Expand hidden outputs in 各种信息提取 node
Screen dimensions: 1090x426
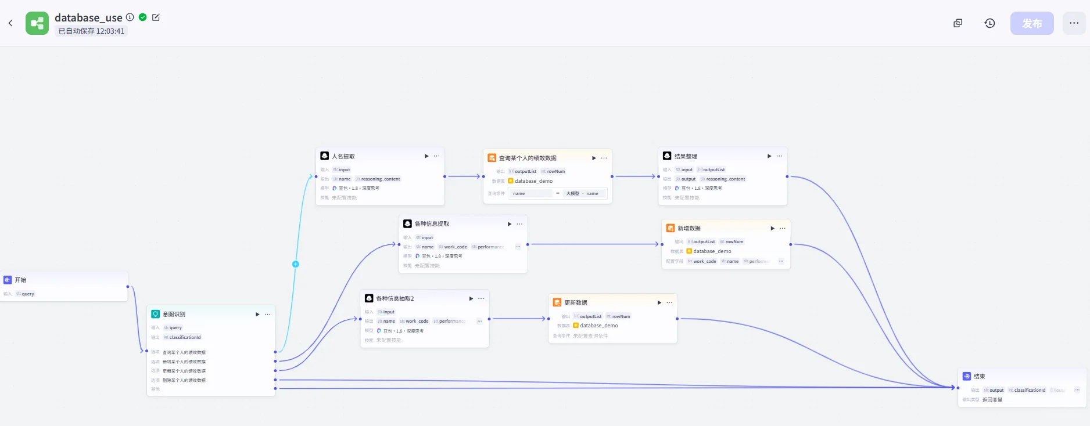(518, 247)
